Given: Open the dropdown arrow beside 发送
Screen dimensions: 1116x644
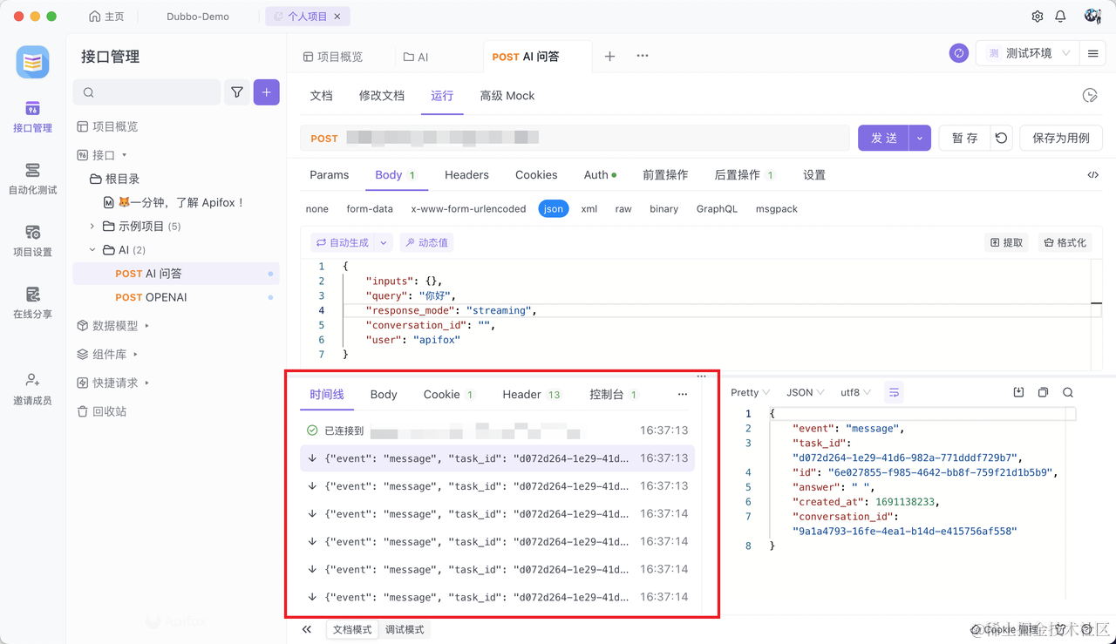Looking at the screenshot, I should (920, 138).
